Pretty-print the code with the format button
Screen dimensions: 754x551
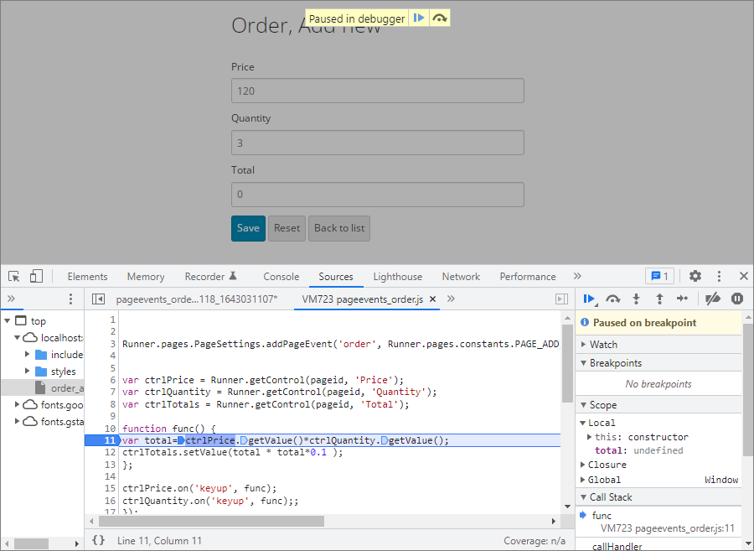point(100,540)
